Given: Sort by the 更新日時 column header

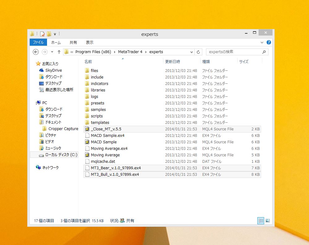Looking at the screenshot, I should [172, 61].
